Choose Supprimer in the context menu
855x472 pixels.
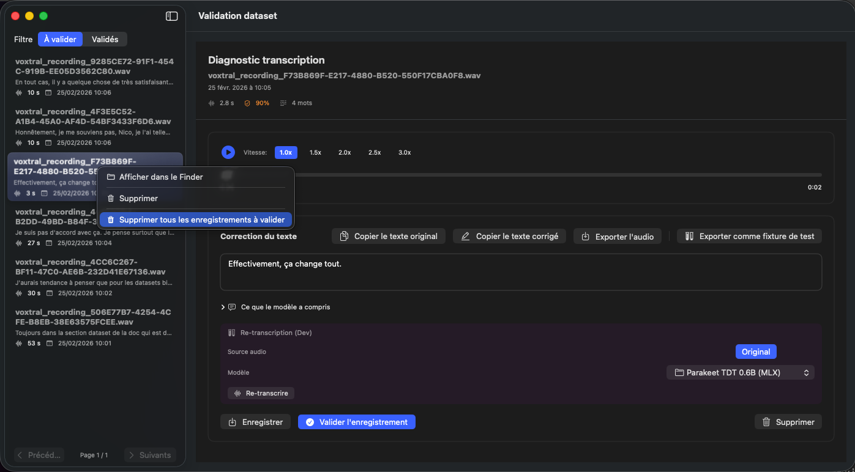point(196,198)
